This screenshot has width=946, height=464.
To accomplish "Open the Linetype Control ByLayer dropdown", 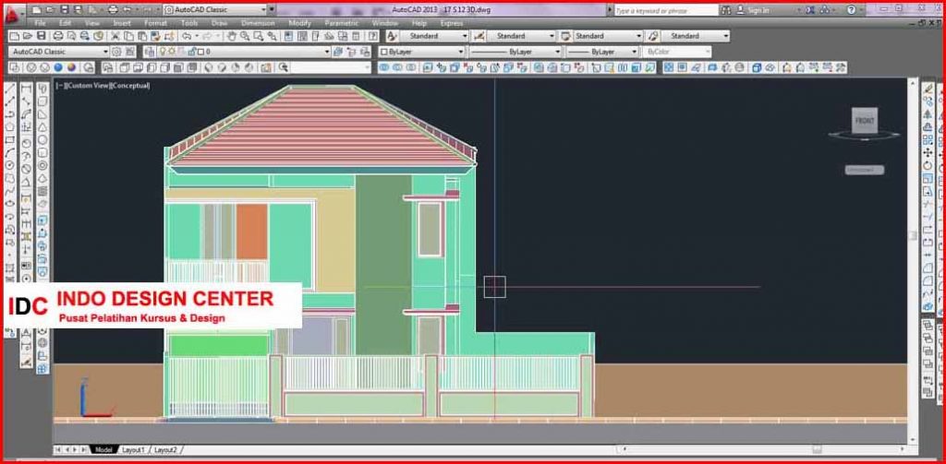I will [515, 52].
